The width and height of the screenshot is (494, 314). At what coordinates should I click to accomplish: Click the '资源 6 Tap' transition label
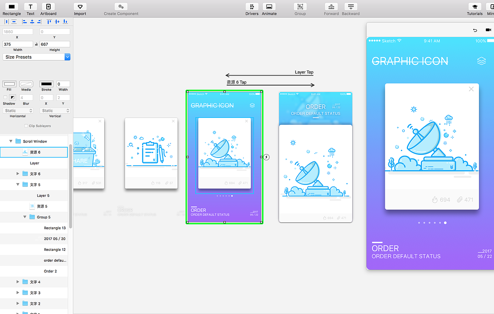pos(237,82)
